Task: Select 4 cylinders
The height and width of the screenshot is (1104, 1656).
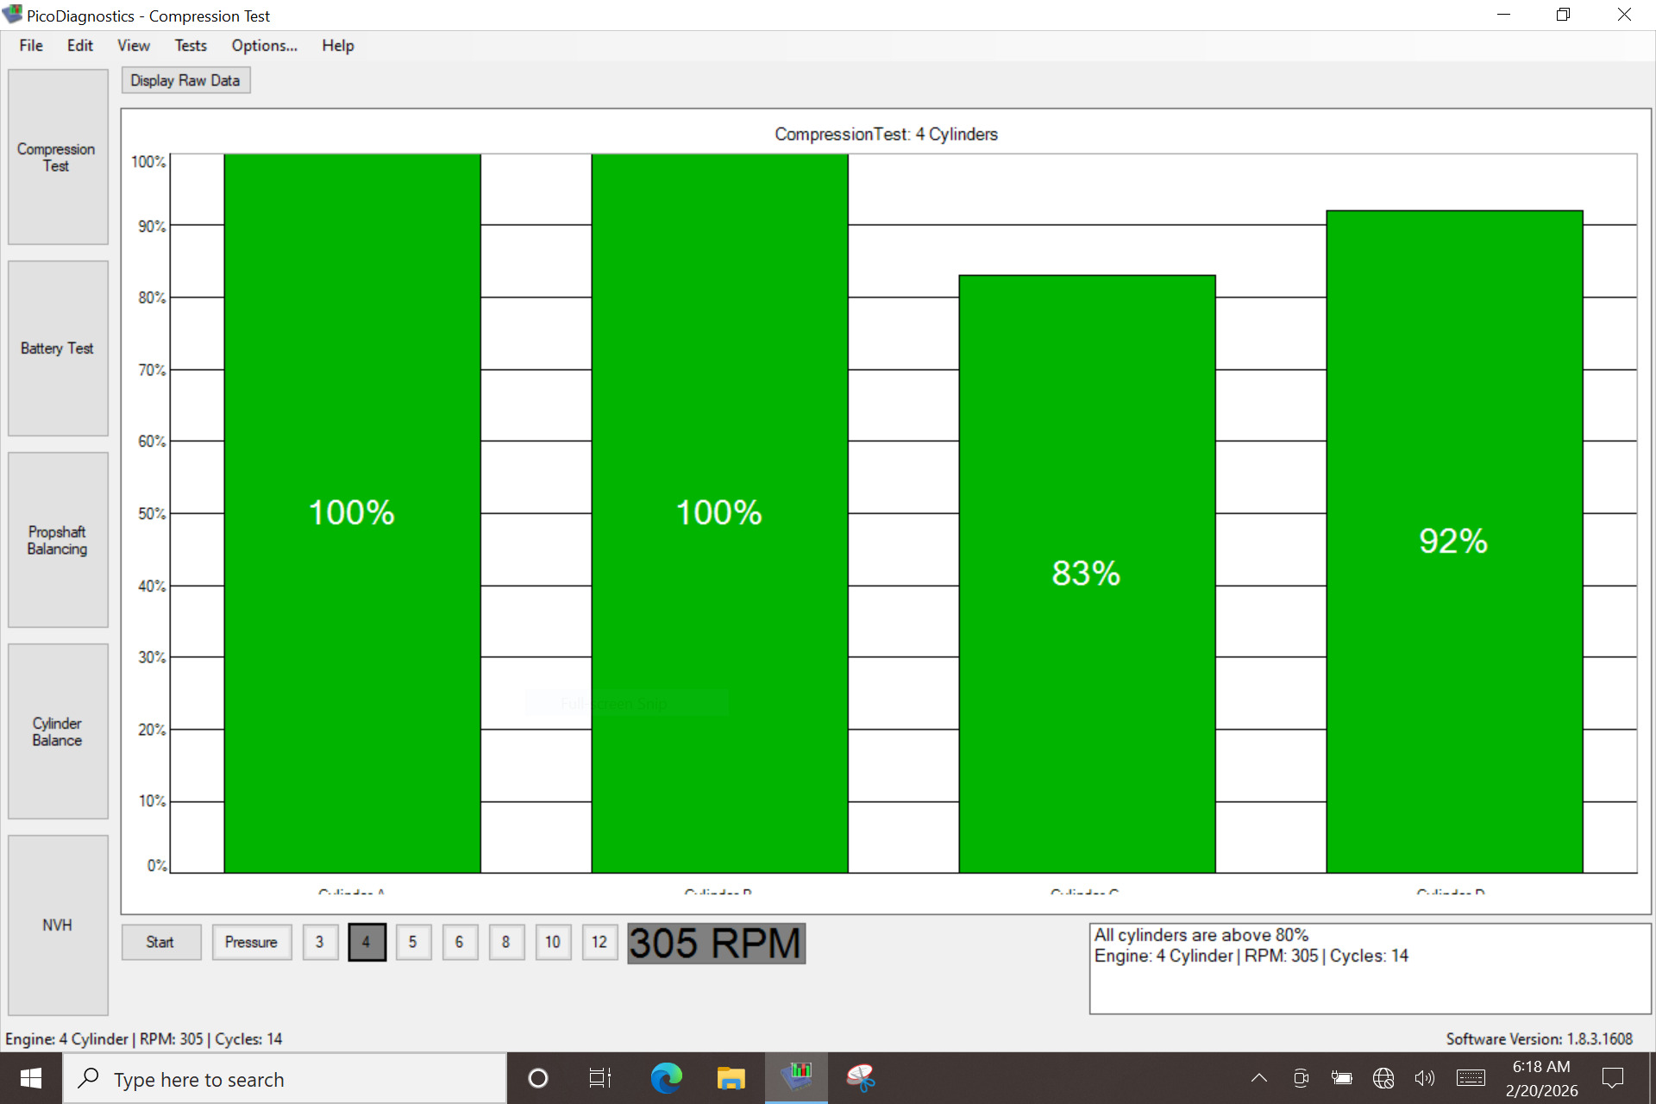Action: click(x=367, y=942)
